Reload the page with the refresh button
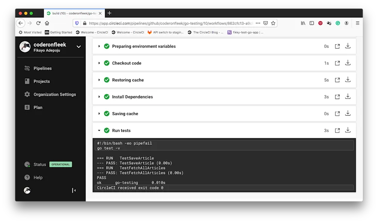 click(38, 23)
